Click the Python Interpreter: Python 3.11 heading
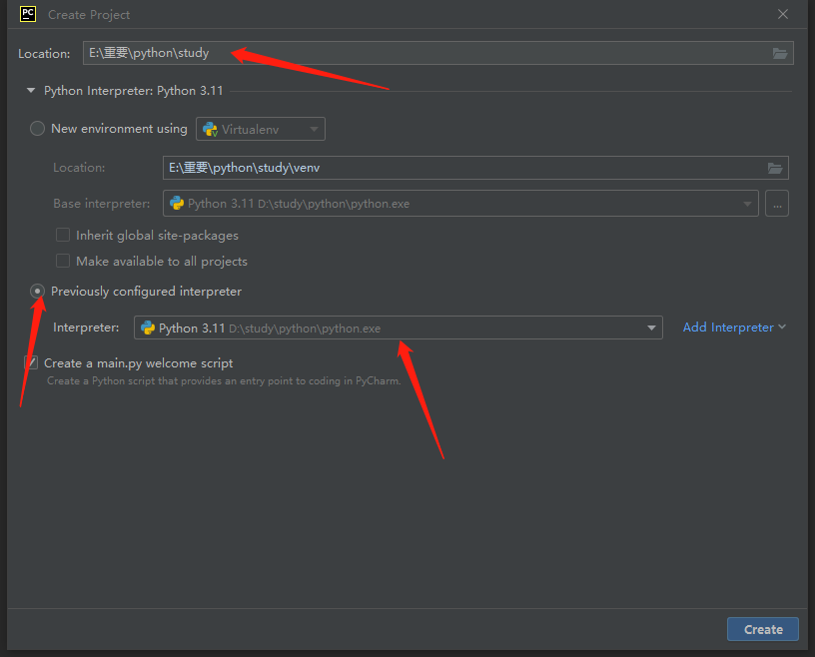815x657 pixels. click(x=133, y=91)
